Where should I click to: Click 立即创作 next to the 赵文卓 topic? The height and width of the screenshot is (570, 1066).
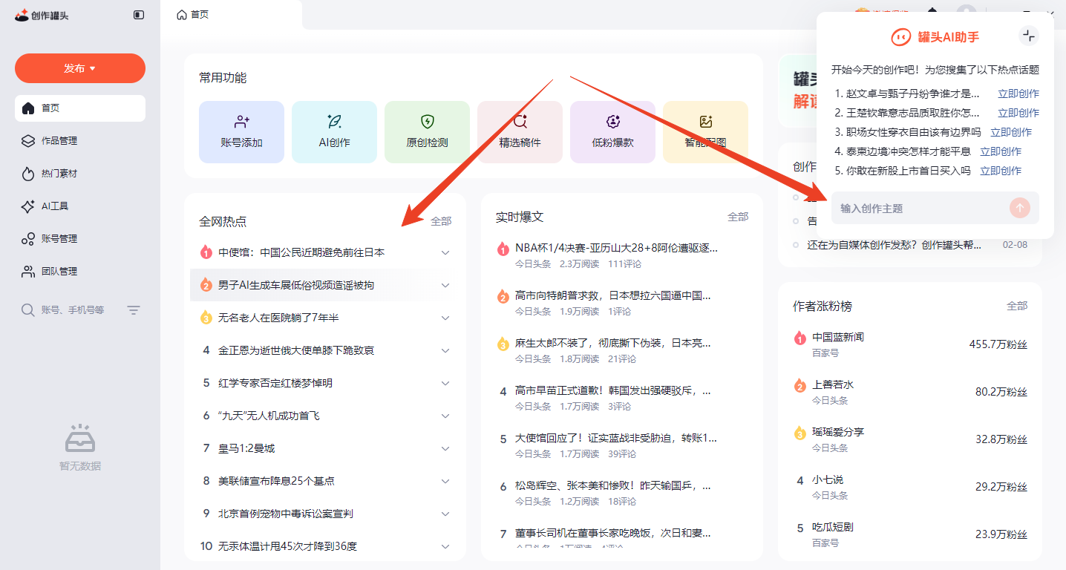pos(1018,93)
